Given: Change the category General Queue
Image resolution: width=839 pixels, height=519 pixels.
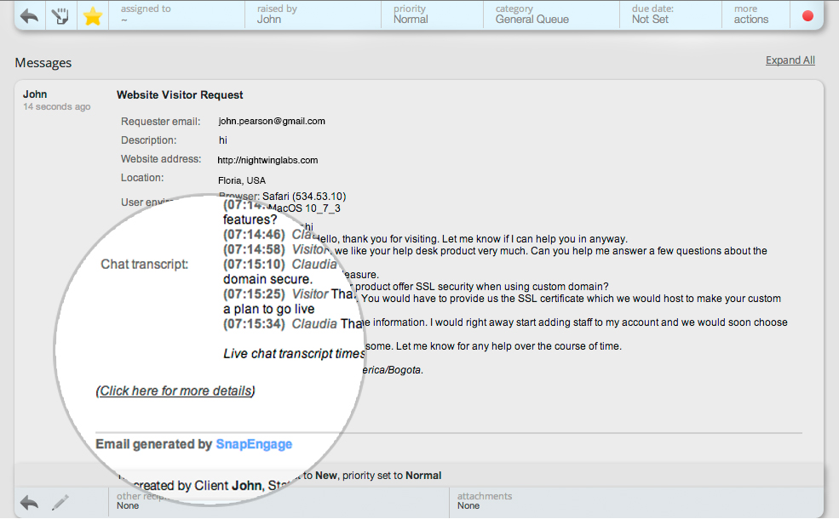Looking at the screenshot, I should coord(551,14).
